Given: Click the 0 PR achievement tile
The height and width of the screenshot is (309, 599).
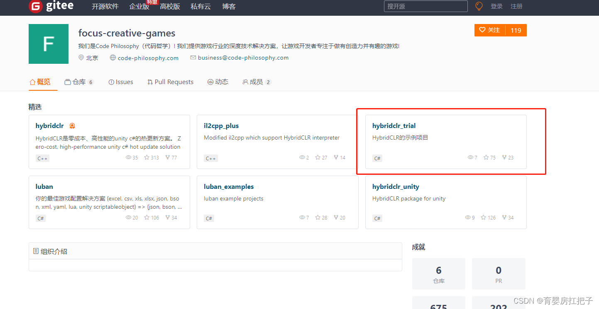Looking at the screenshot, I should 499,274.
